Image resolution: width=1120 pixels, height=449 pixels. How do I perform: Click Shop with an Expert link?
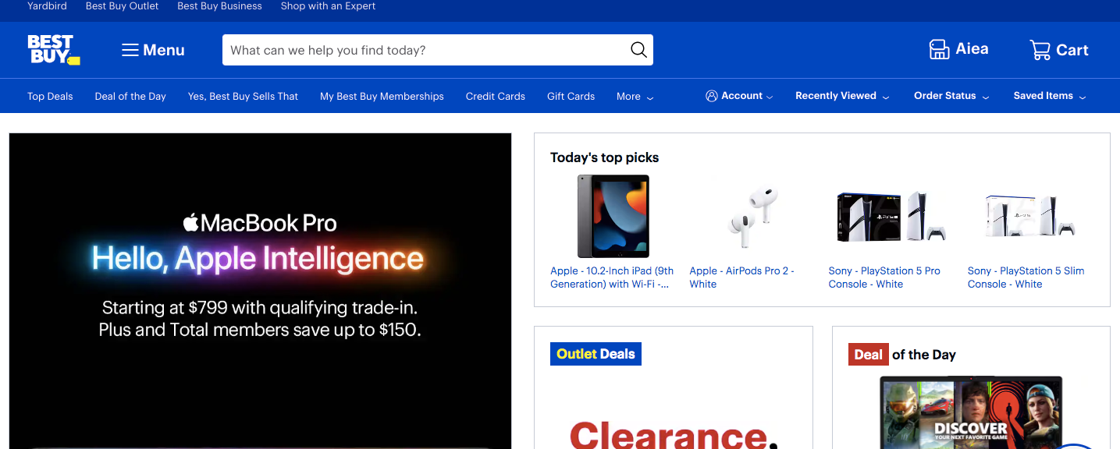click(x=328, y=6)
